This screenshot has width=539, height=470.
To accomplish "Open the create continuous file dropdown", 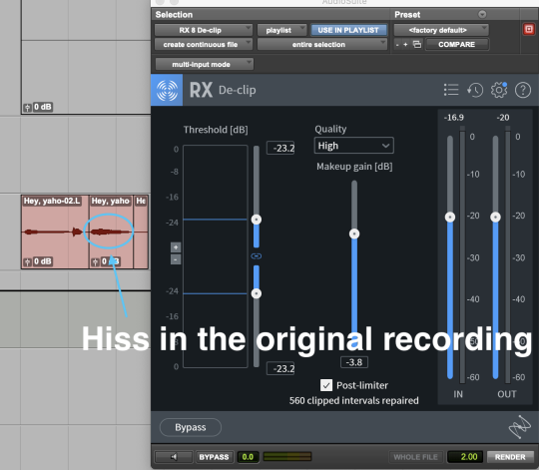I will click(204, 44).
